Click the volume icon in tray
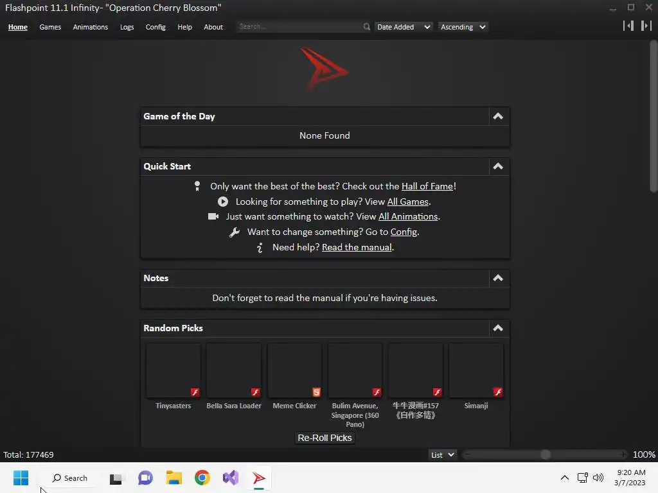 598,478
